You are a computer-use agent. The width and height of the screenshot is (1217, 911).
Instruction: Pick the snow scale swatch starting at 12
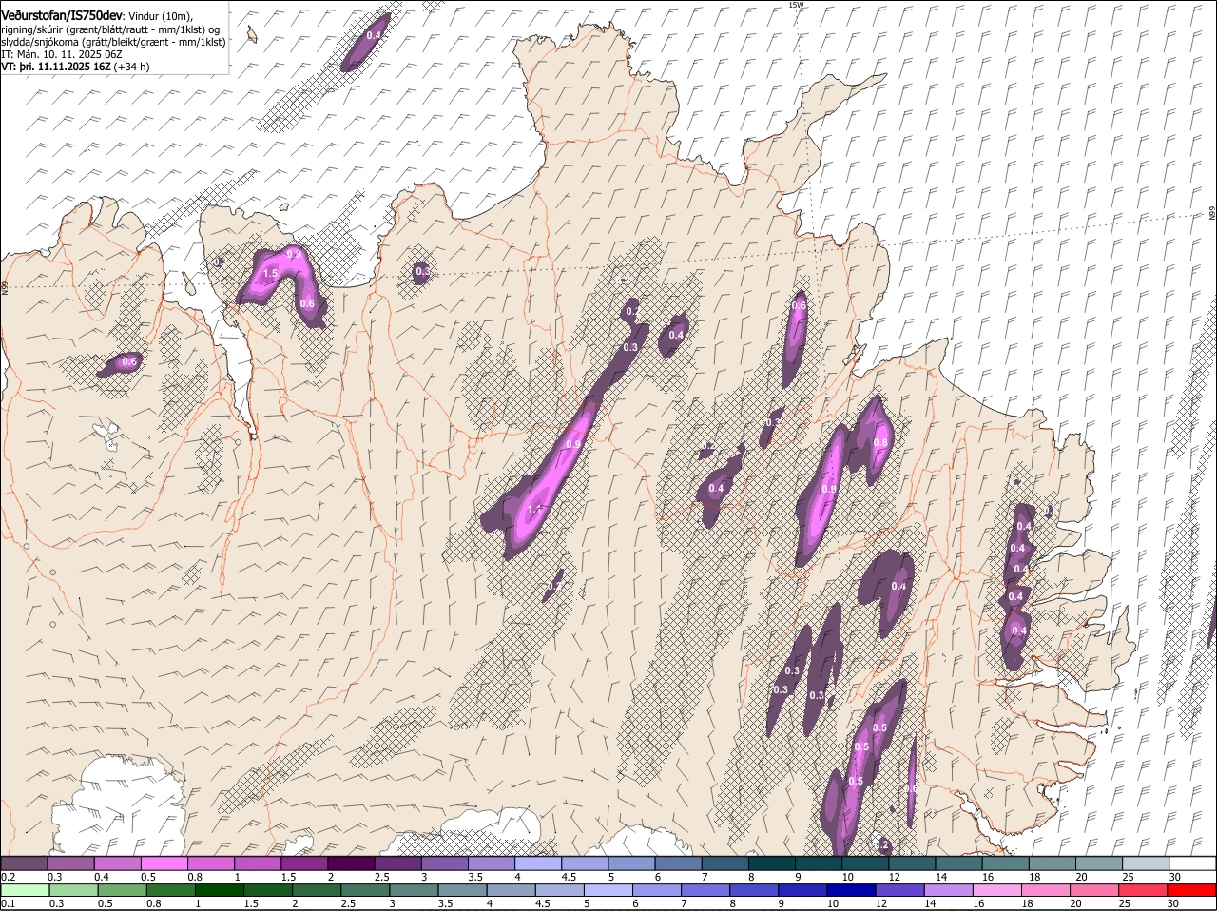tap(913, 863)
